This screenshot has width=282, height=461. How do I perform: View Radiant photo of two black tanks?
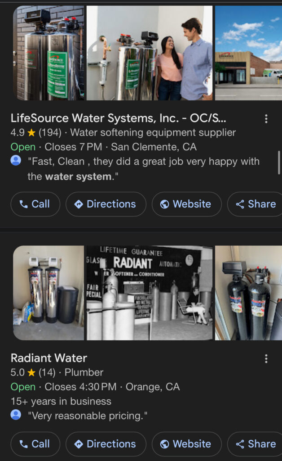[248, 293]
